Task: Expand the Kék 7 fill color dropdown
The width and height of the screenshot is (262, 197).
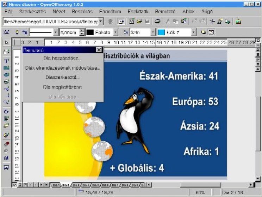Action: pos(193,32)
